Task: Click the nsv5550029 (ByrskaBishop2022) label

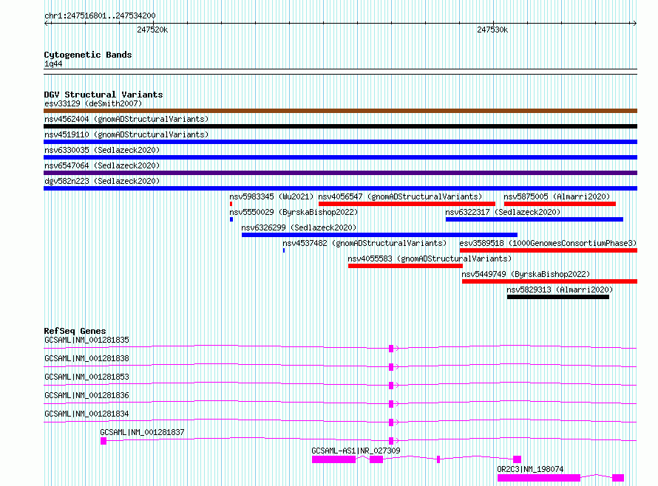Action: 294,212
